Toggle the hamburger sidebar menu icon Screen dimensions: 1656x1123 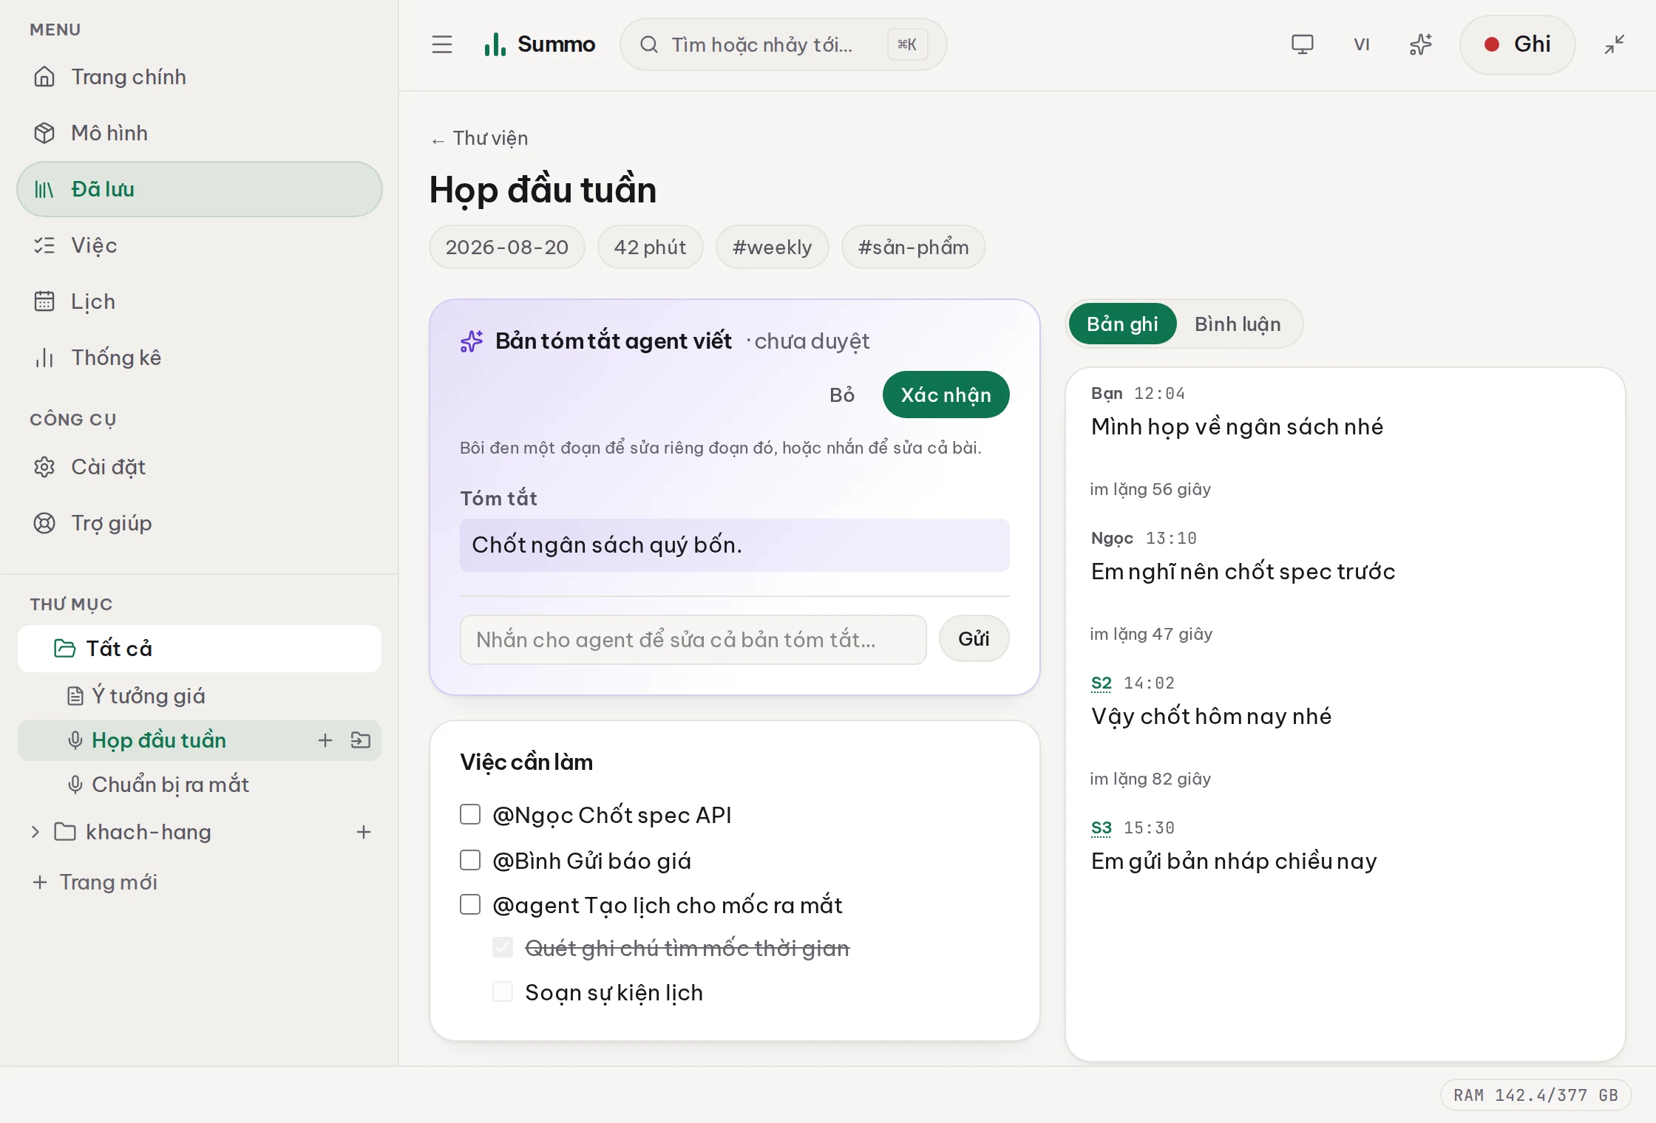pyautogui.click(x=442, y=44)
